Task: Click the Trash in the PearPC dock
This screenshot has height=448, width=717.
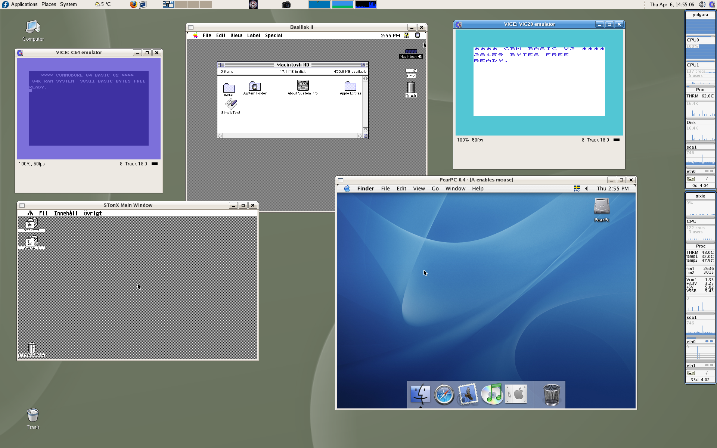Action: point(551,395)
